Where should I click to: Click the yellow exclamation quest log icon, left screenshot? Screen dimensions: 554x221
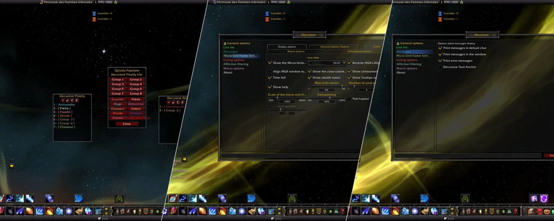point(140,211)
